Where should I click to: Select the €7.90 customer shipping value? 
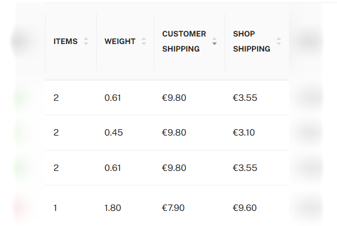pos(173,208)
